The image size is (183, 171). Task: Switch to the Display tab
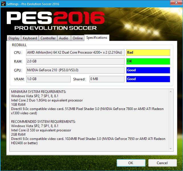[x=14, y=38]
